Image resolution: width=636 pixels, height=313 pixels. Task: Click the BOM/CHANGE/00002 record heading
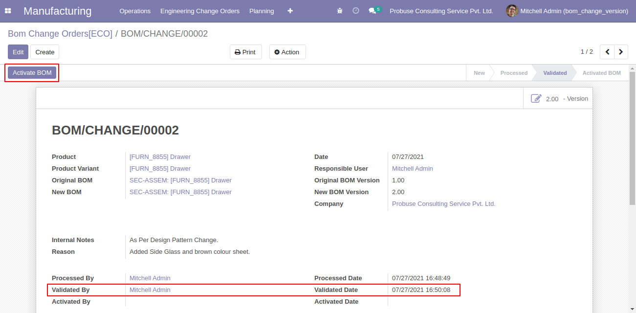[115, 130]
